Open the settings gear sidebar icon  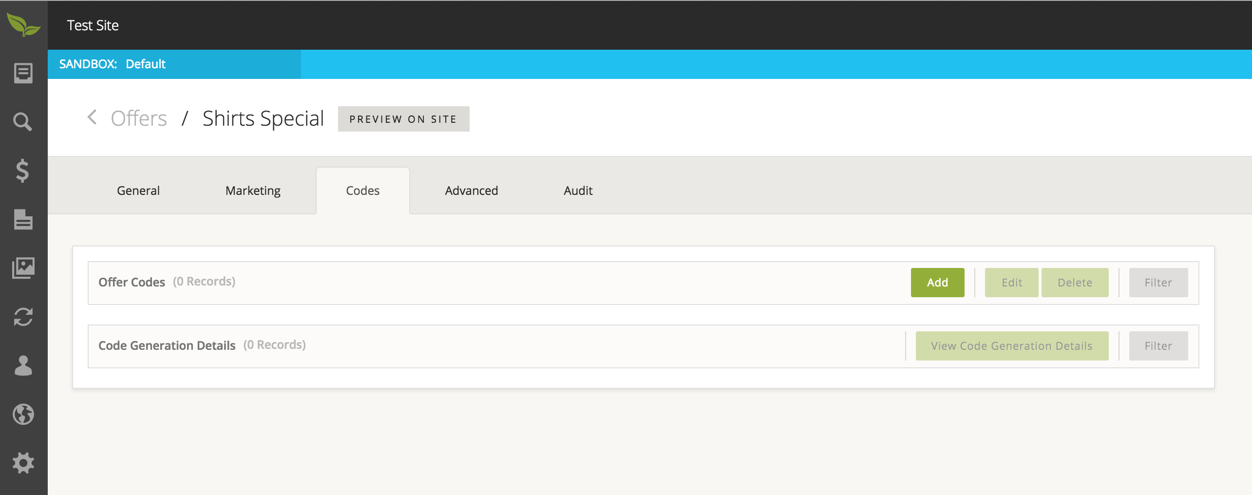(x=23, y=463)
